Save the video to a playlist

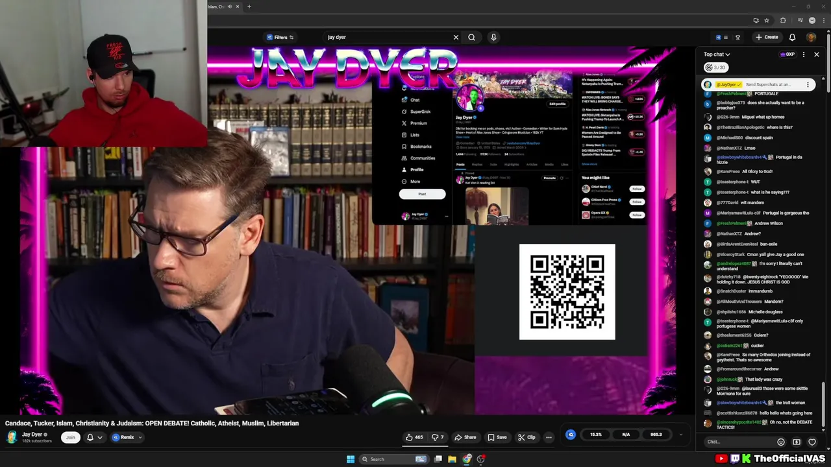tap(497, 437)
